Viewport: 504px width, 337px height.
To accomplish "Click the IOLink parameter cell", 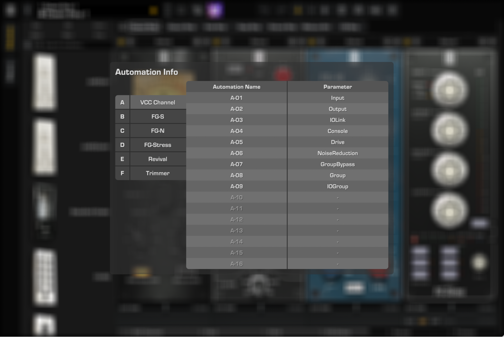I will click(338, 120).
